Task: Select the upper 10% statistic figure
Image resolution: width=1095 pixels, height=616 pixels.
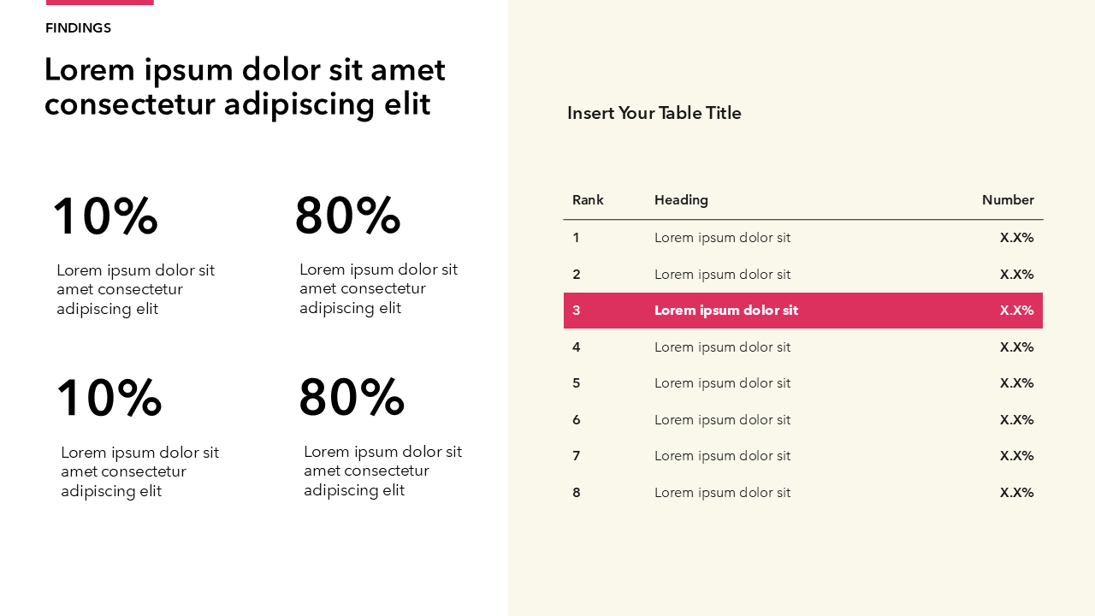Action: [x=105, y=216]
